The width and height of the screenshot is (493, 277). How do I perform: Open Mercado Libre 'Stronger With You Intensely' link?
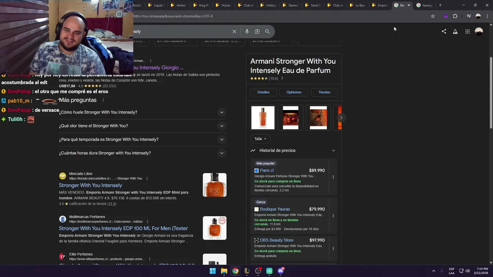click(91, 185)
